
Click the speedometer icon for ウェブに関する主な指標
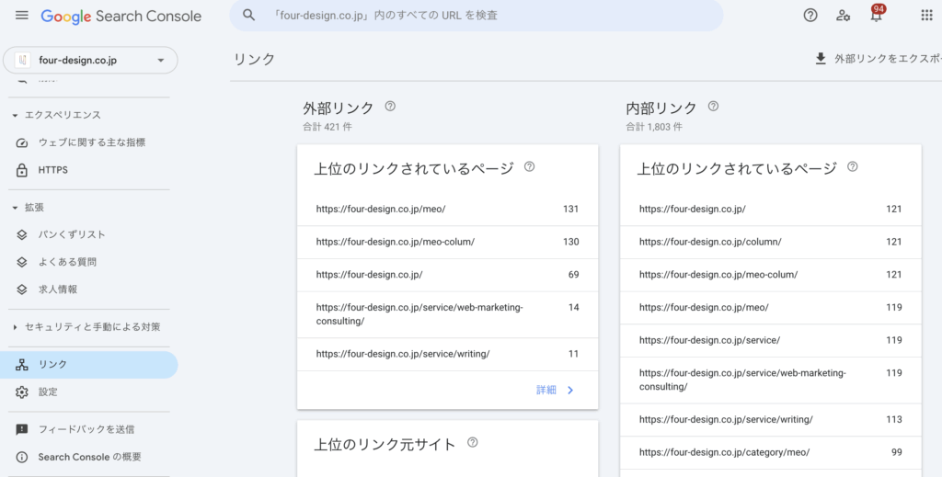click(22, 142)
